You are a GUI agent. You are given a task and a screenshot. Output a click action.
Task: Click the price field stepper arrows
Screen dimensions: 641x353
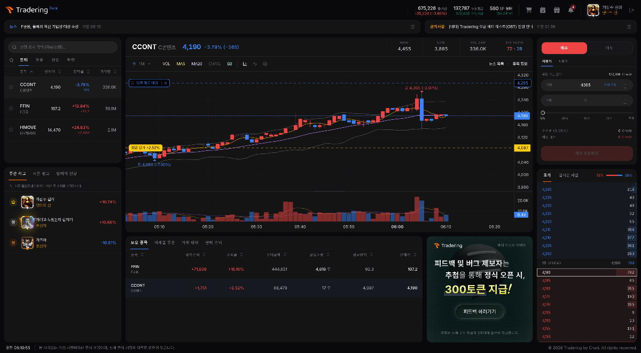[x=626, y=85]
